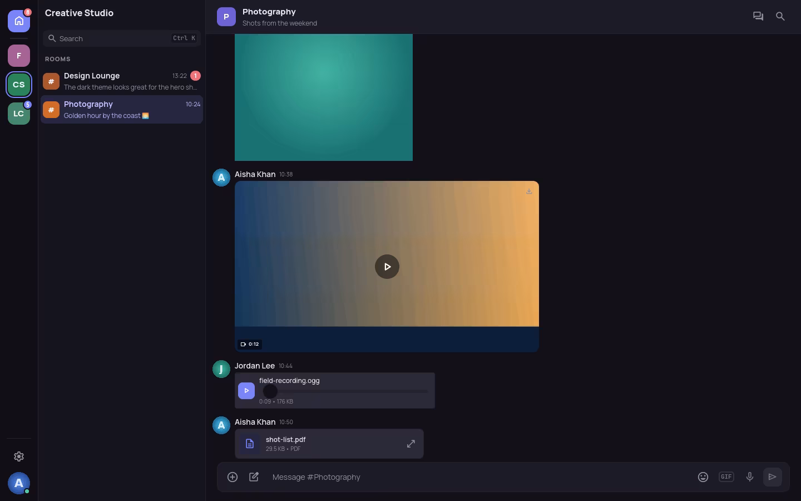Image resolution: width=801 pixels, height=501 pixels.
Task: Click the ROOMS section label
Action: pyautogui.click(x=58, y=59)
